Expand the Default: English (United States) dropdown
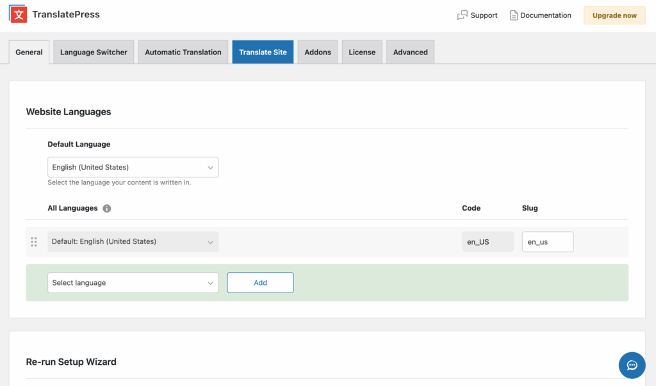The image size is (656, 386). click(133, 242)
